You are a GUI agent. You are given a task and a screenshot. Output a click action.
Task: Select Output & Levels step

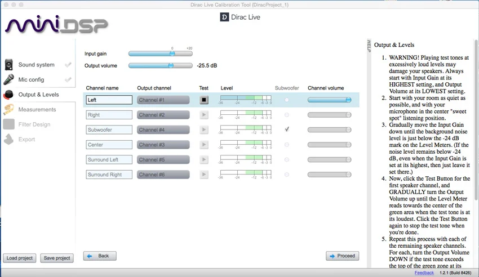pos(38,95)
